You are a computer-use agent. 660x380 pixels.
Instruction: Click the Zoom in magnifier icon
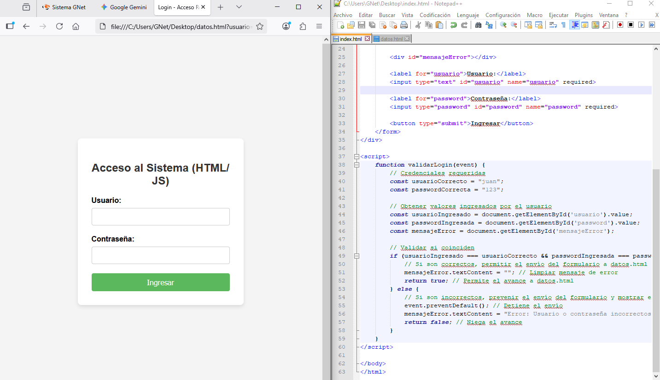point(503,25)
